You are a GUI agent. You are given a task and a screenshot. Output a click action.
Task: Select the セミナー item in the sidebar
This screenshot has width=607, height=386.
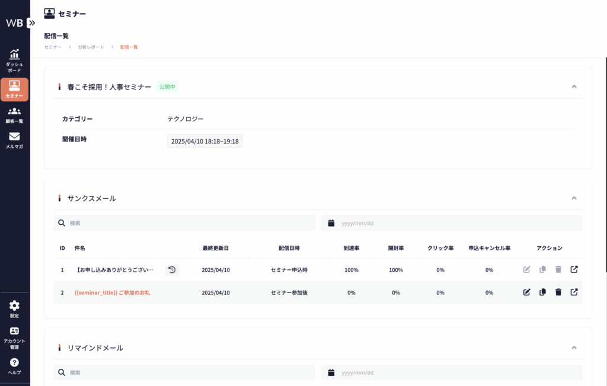coord(14,89)
